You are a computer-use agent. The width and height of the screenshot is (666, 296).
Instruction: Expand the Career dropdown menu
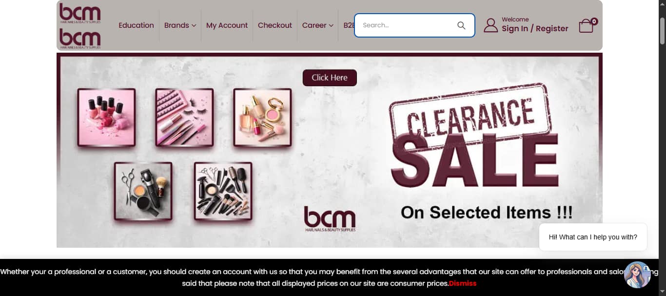pos(317,25)
